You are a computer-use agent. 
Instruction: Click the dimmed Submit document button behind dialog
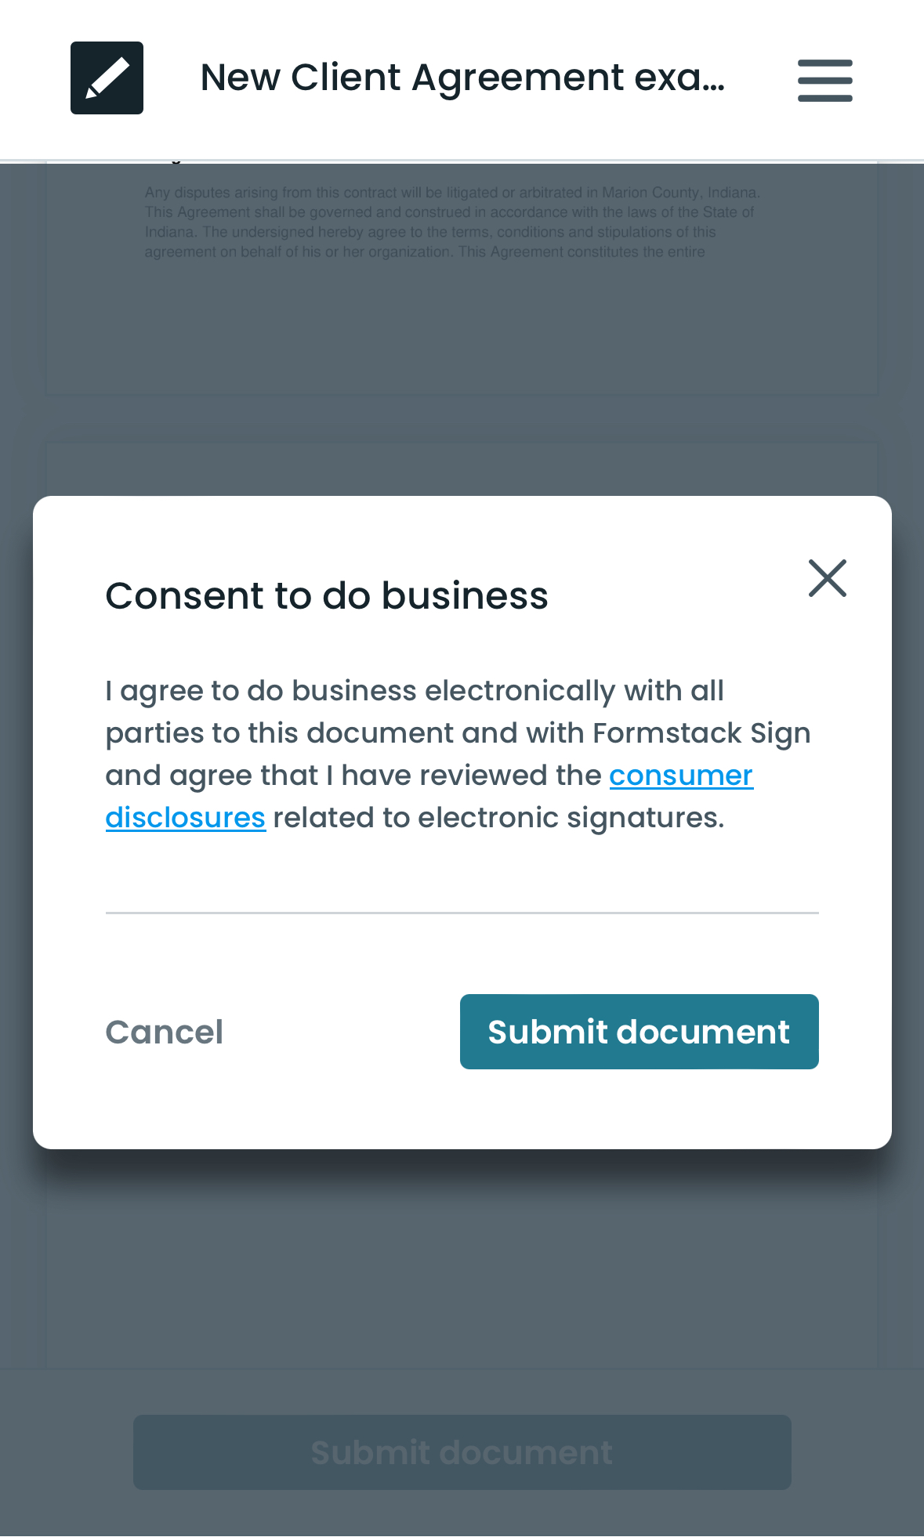pos(462,1452)
